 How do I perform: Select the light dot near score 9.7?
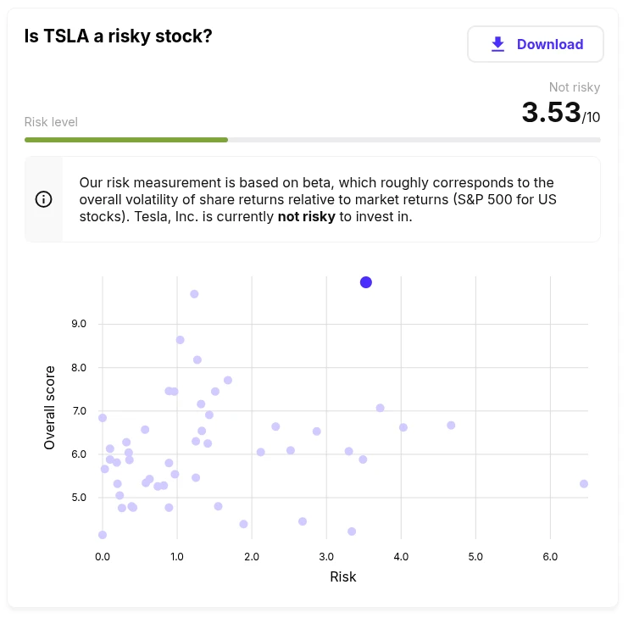pyautogui.click(x=194, y=294)
